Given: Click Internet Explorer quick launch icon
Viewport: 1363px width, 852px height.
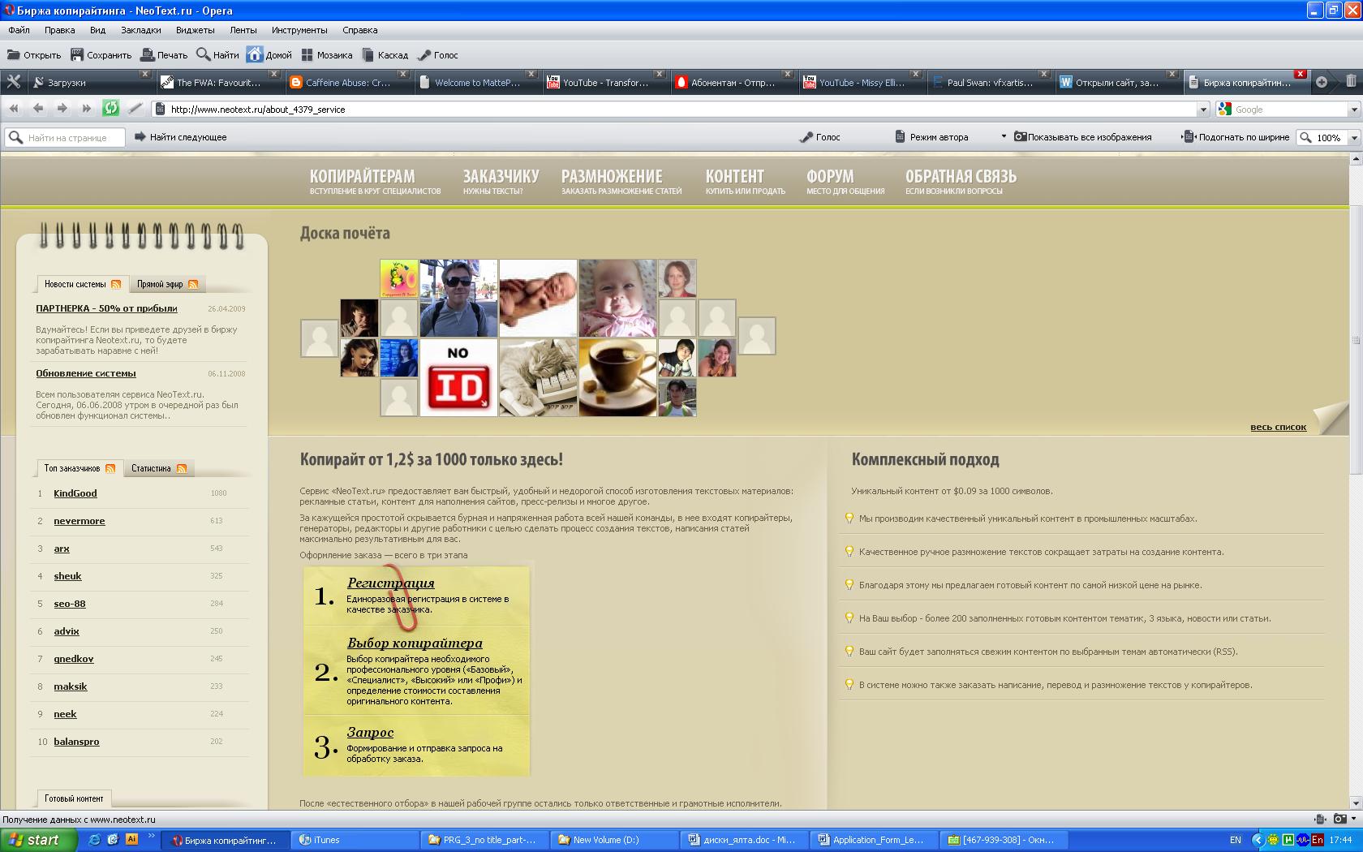Looking at the screenshot, I should (x=94, y=840).
